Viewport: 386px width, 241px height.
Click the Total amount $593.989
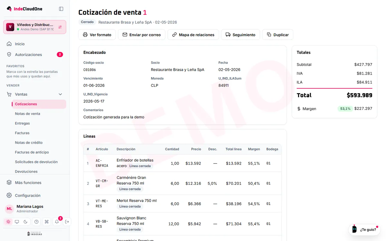[359, 95]
